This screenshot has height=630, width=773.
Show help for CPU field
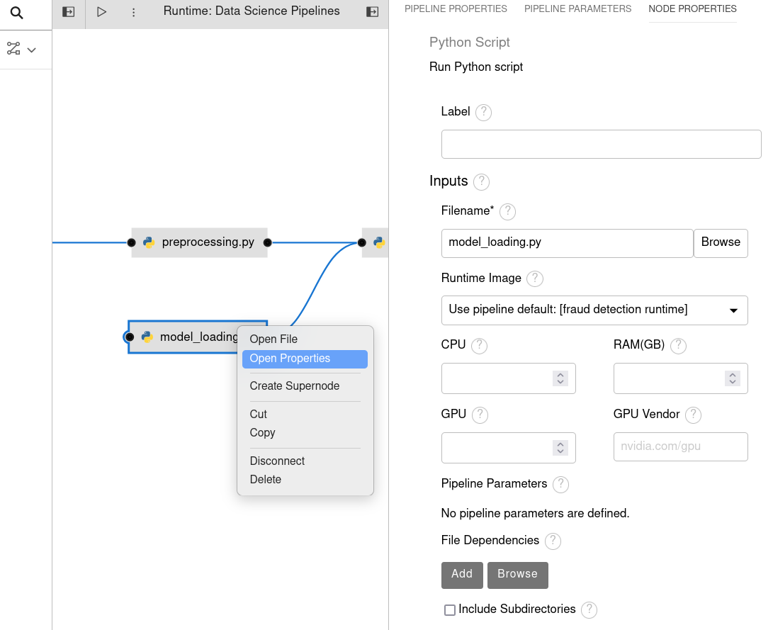pyautogui.click(x=479, y=346)
